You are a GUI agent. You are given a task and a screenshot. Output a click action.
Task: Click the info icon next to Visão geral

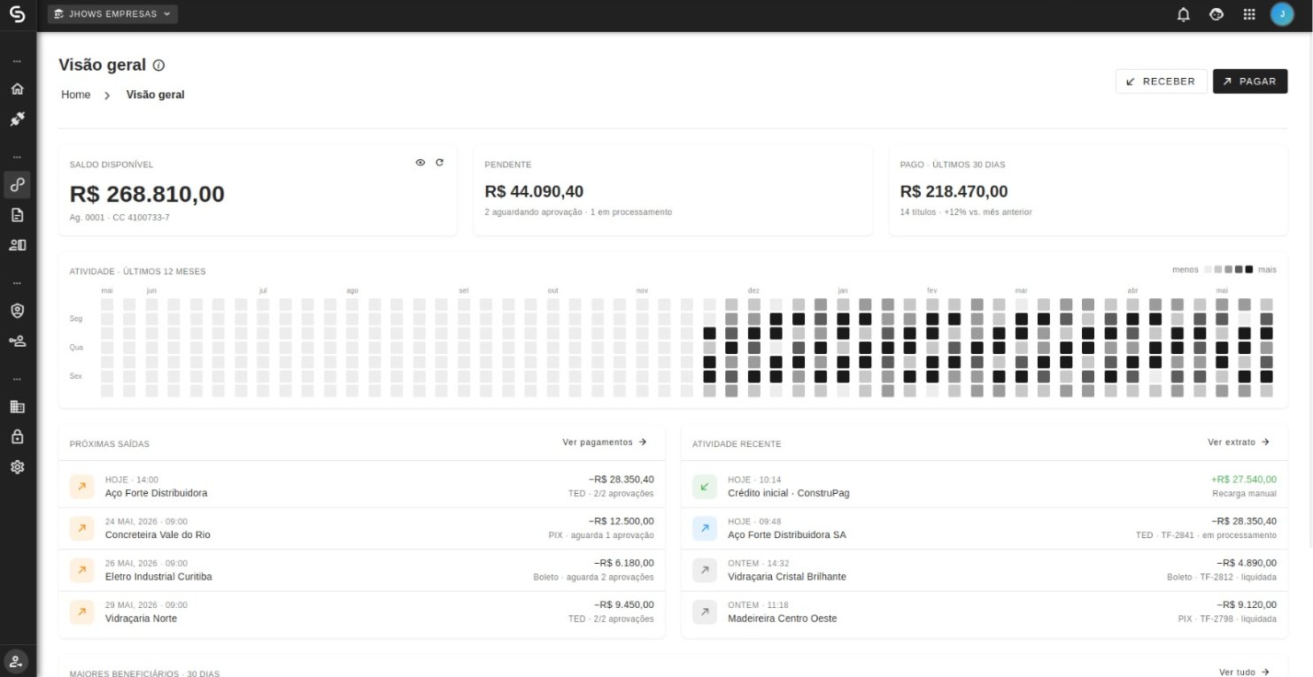[x=158, y=65]
